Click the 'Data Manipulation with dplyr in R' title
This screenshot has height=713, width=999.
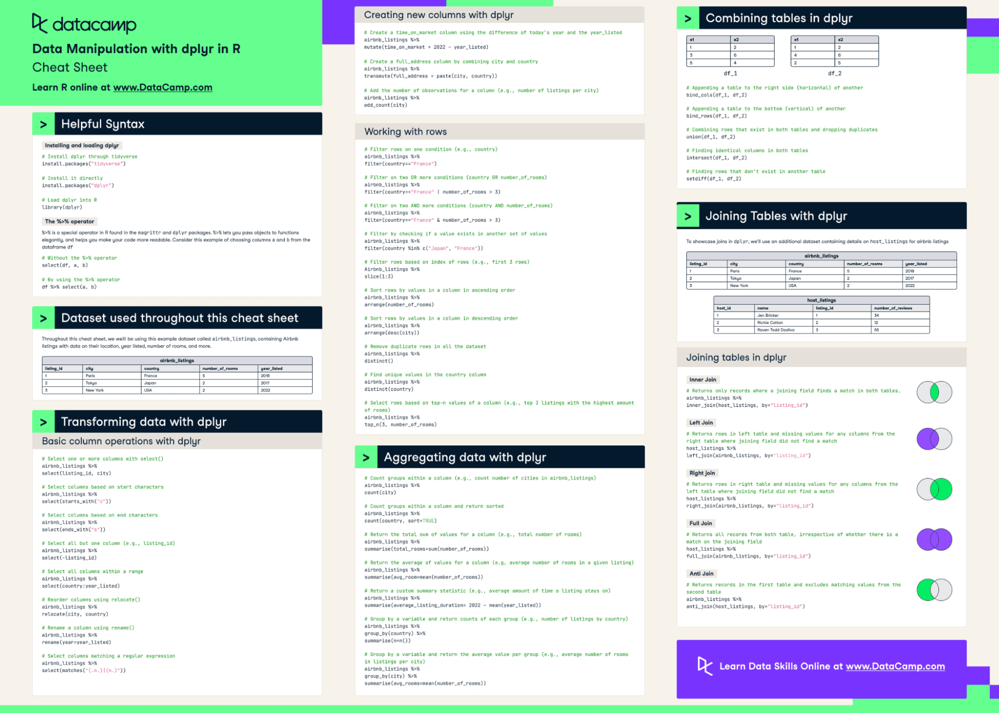click(x=136, y=48)
